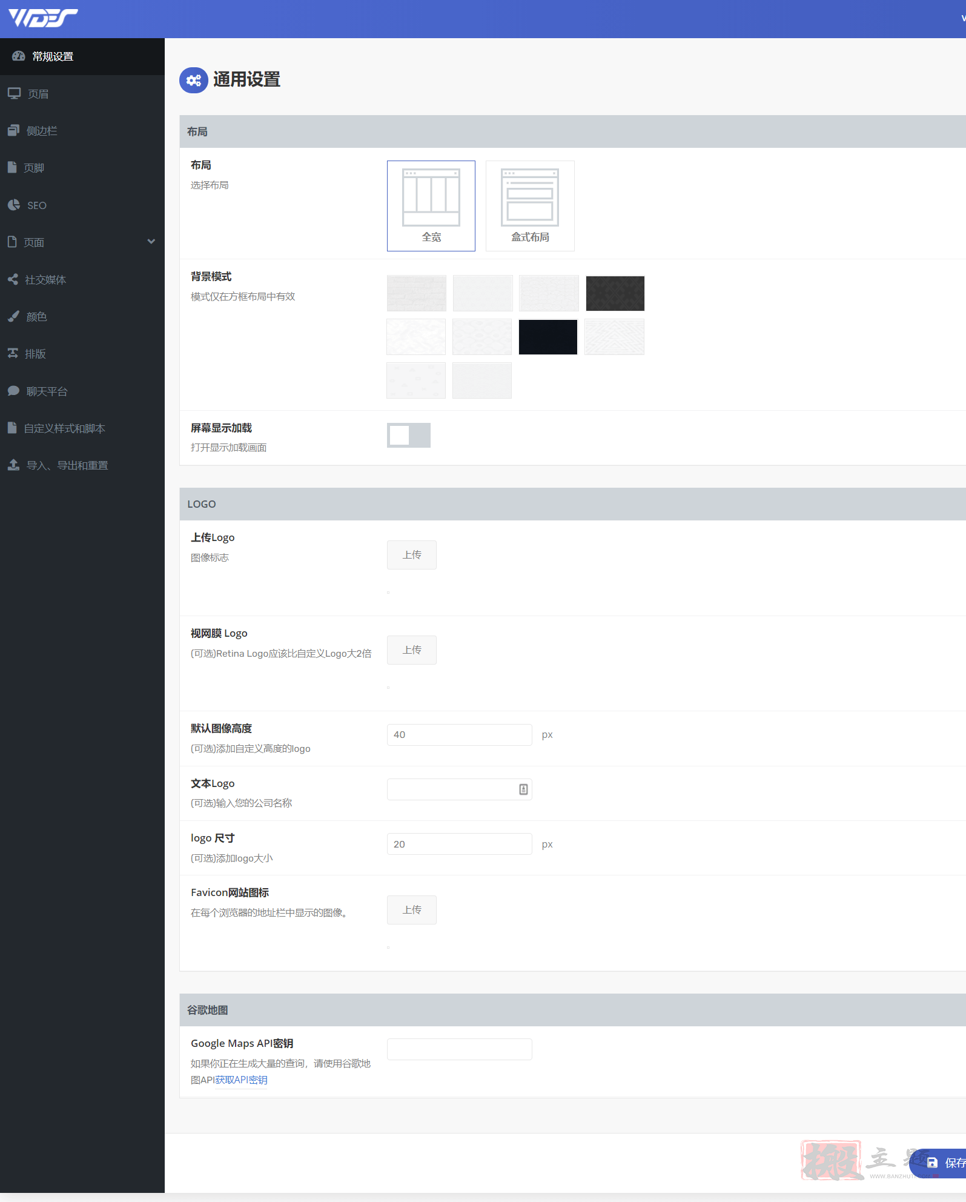
Task: Select SEO in the sidebar menu
Action: pos(82,205)
